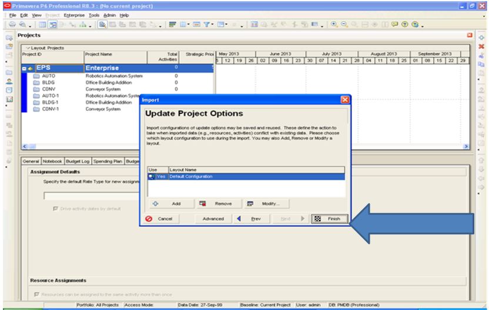Select the AUTO Robotics Automation System project

coord(48,76)
